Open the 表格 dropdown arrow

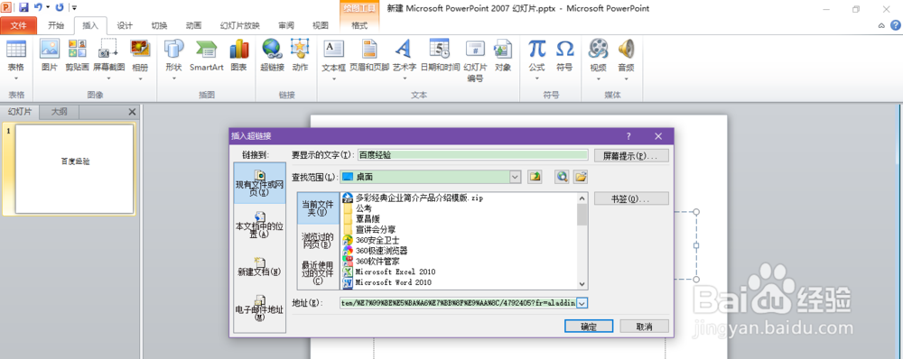point(16,78)
